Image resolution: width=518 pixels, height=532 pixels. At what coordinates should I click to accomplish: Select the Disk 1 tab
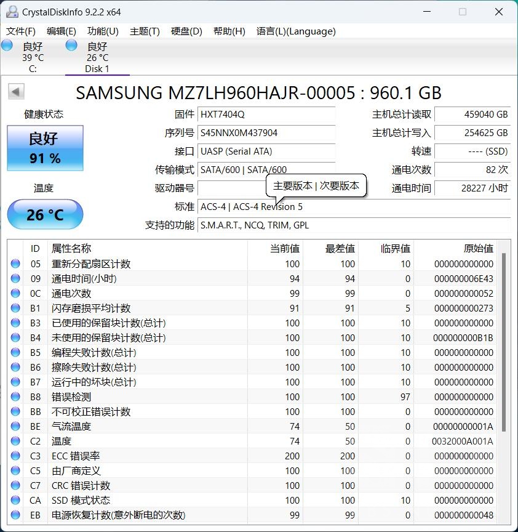(97, 55)
